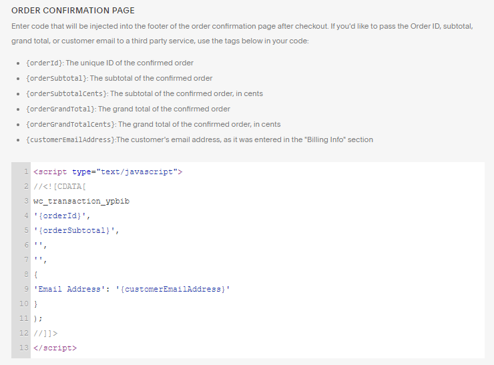Click the {orderGrandTotal} tag in the list
Screen dimensions: 494x365
(x=61, y=109)
